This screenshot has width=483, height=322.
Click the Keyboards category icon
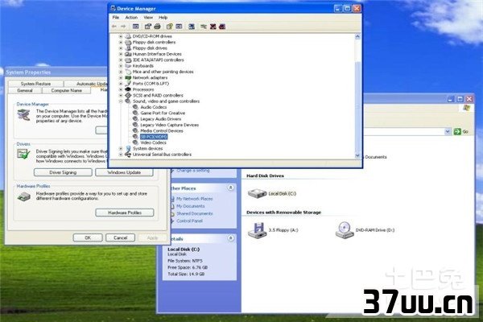(128, 66)
